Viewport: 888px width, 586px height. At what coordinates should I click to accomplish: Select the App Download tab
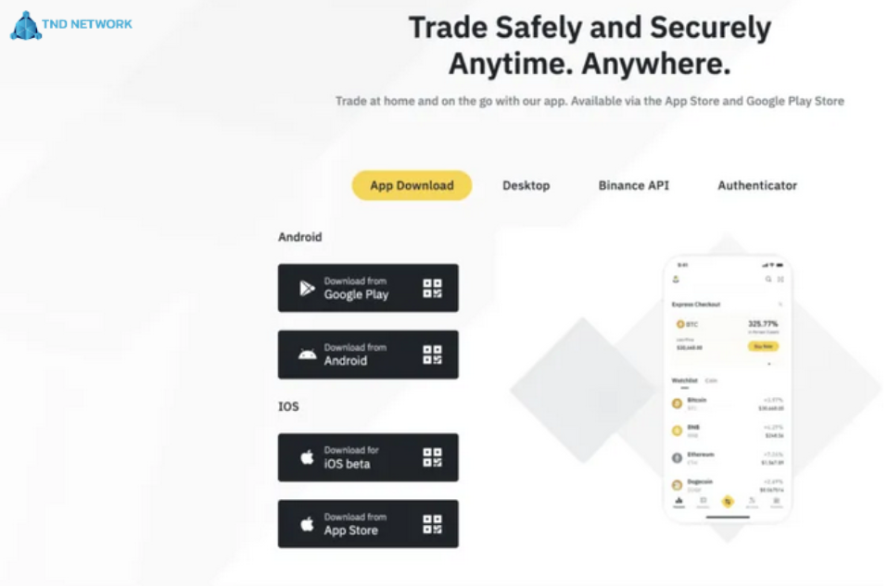coord(412,185)
